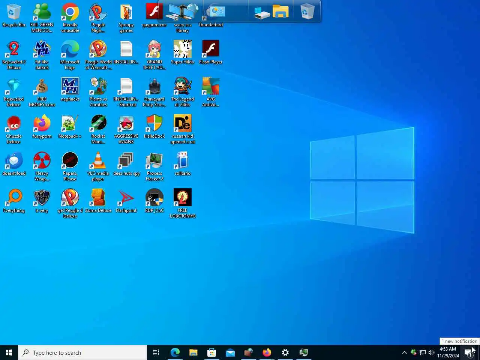480x360 pixels.
Task: Select the Heavy Weap... icon
Action: coord(42,166)
